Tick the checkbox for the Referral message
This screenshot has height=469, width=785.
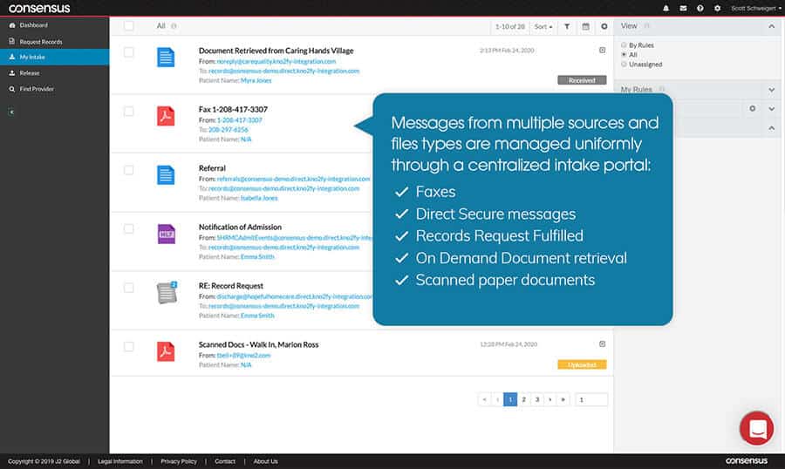[129, 171]
